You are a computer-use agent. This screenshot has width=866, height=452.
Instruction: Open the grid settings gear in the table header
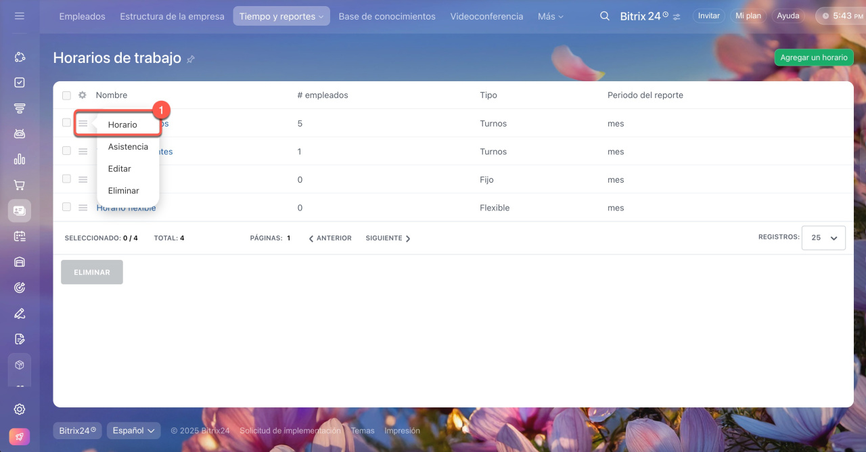(83, 95)
